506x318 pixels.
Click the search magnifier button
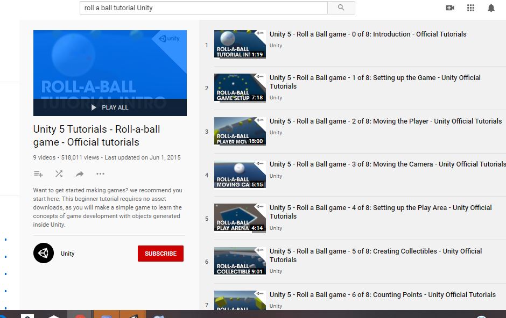click(x=341, y=8)
